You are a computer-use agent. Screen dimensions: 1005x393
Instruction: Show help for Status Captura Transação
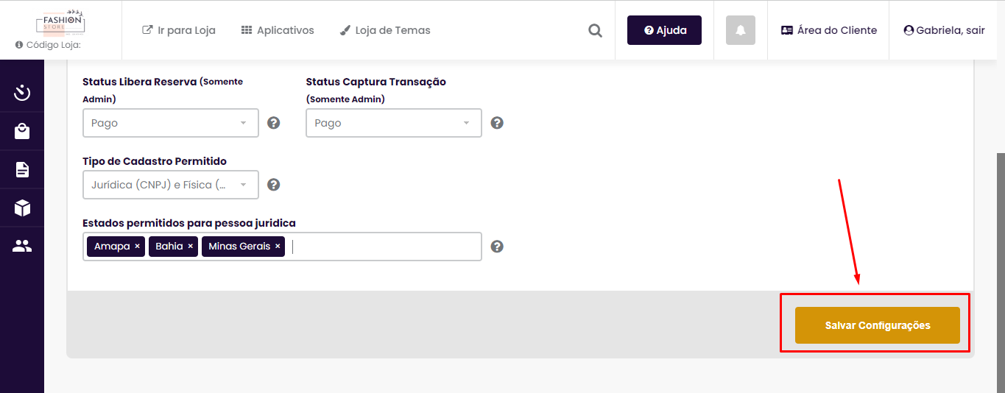[497, 123]
